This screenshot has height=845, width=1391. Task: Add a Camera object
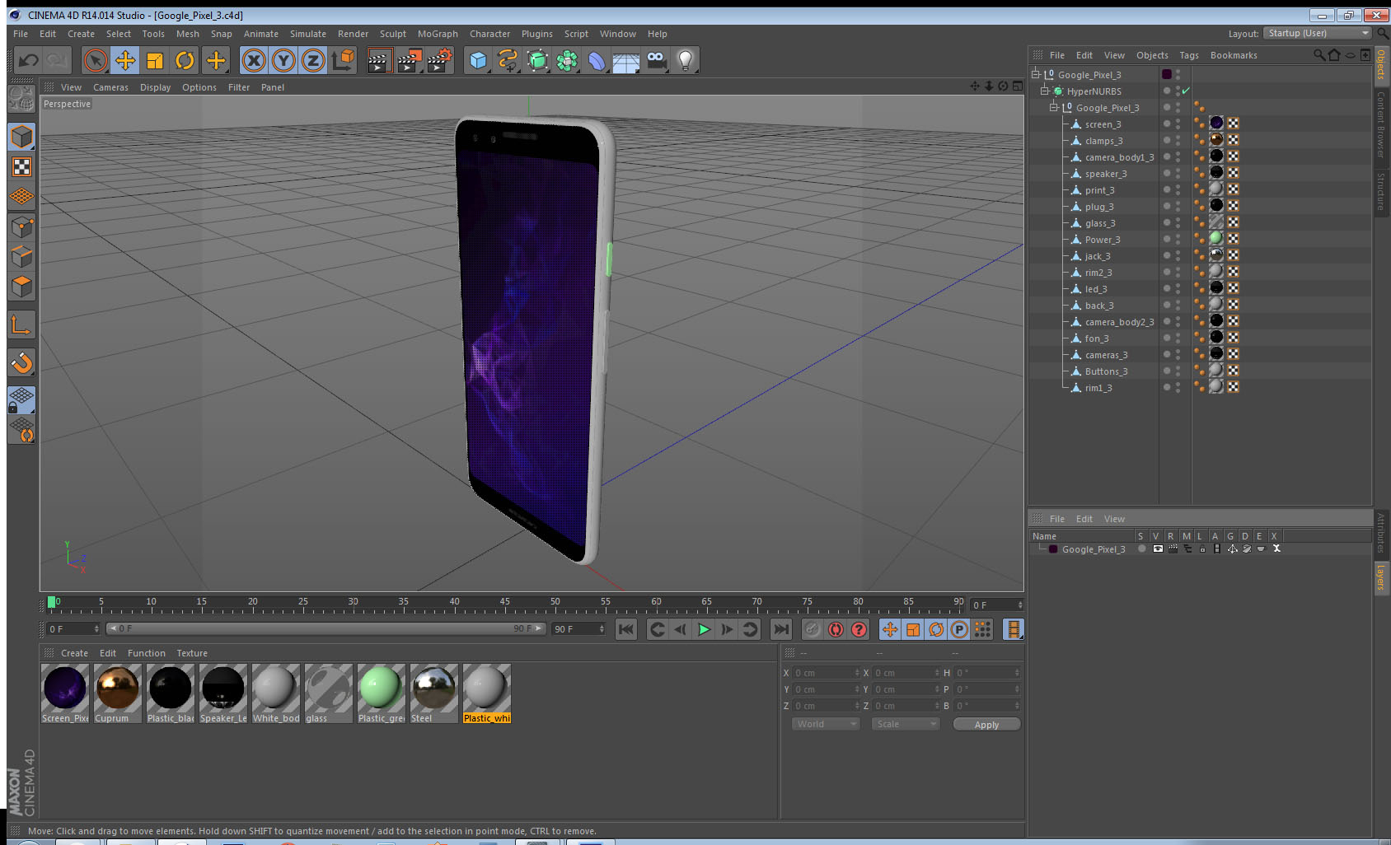(x=657, y=60)
